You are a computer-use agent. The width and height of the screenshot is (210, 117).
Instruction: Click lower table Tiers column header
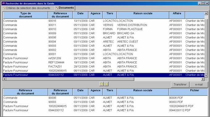(x=110, y=92)
